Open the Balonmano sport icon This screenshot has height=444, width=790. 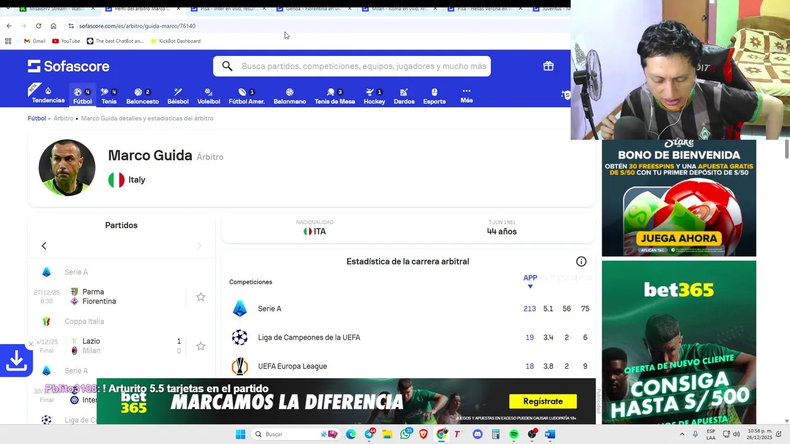(x=289, y=96)
